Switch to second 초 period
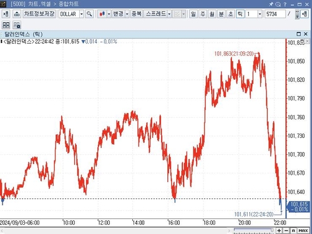 231,14
